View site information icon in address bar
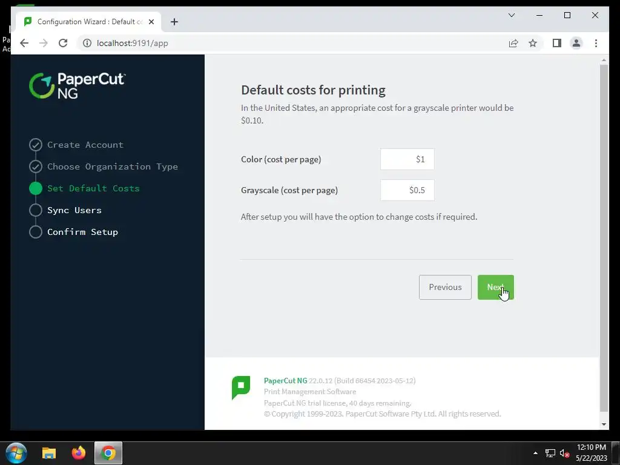 coord(87,43)
